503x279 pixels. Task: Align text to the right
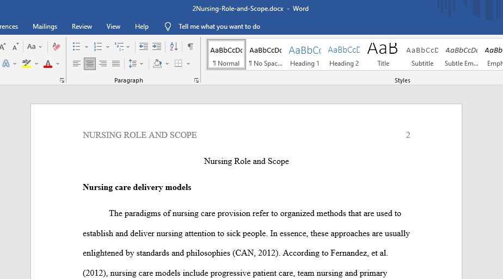tap(103, 64)
